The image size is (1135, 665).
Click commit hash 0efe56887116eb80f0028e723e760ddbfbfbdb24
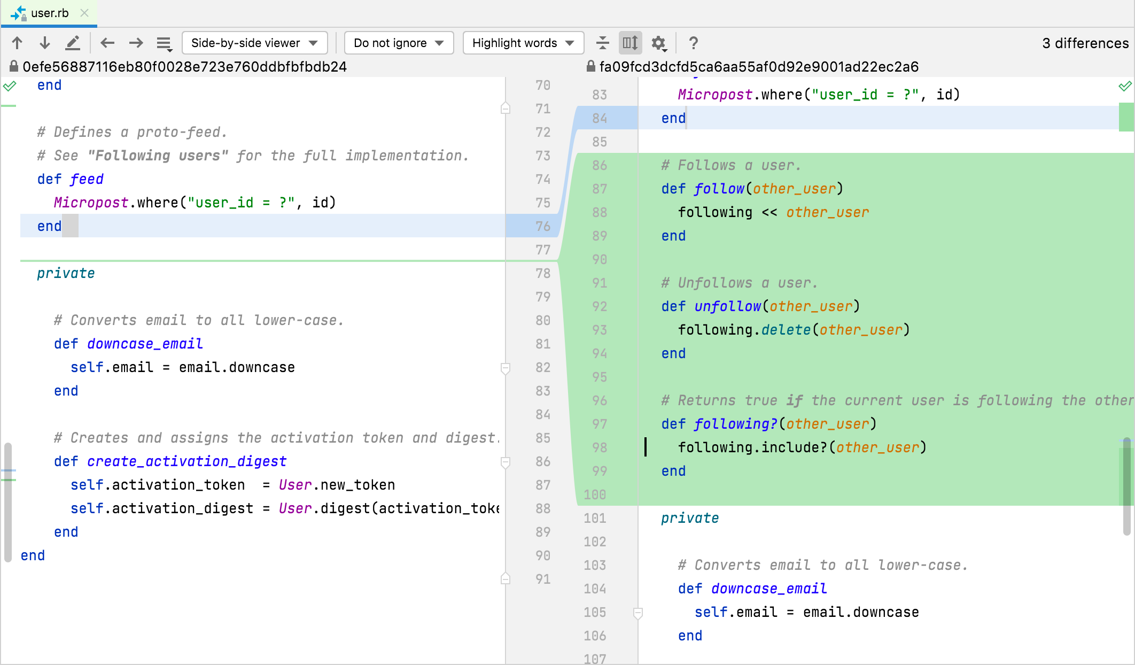click(184, 66)
